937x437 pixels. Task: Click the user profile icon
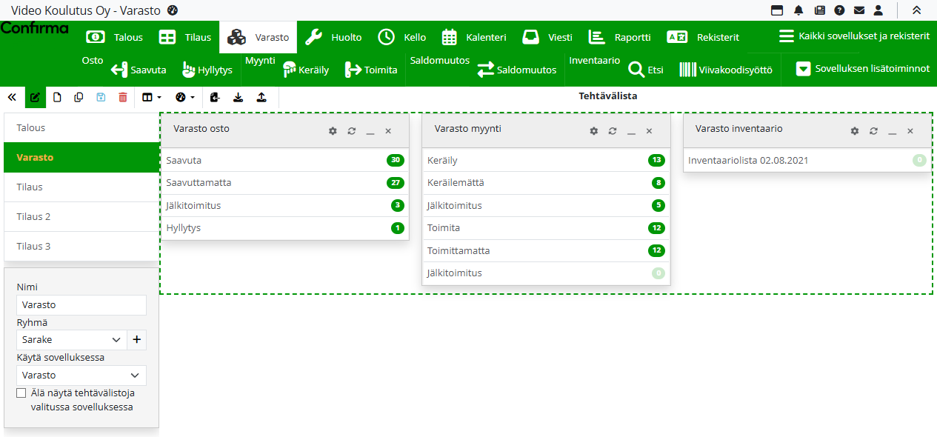[878, 10]
